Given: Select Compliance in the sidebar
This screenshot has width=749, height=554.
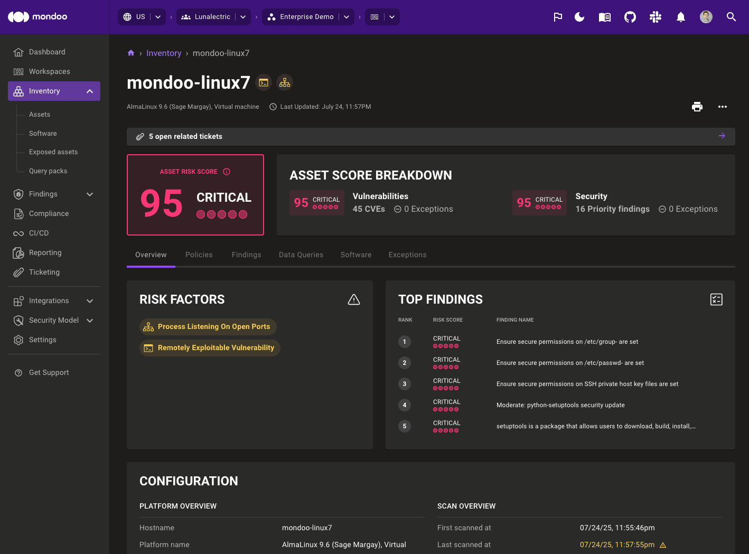Looking at the screenshot, I should click(48, 213).
